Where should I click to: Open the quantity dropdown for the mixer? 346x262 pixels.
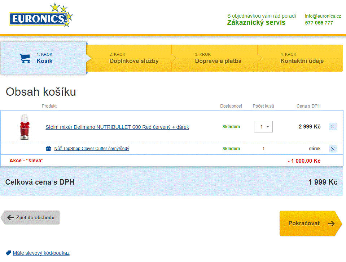(263, 127)
